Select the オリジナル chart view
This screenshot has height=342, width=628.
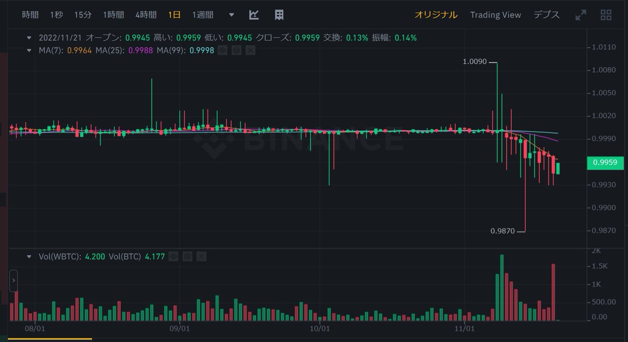coord(436,15)
